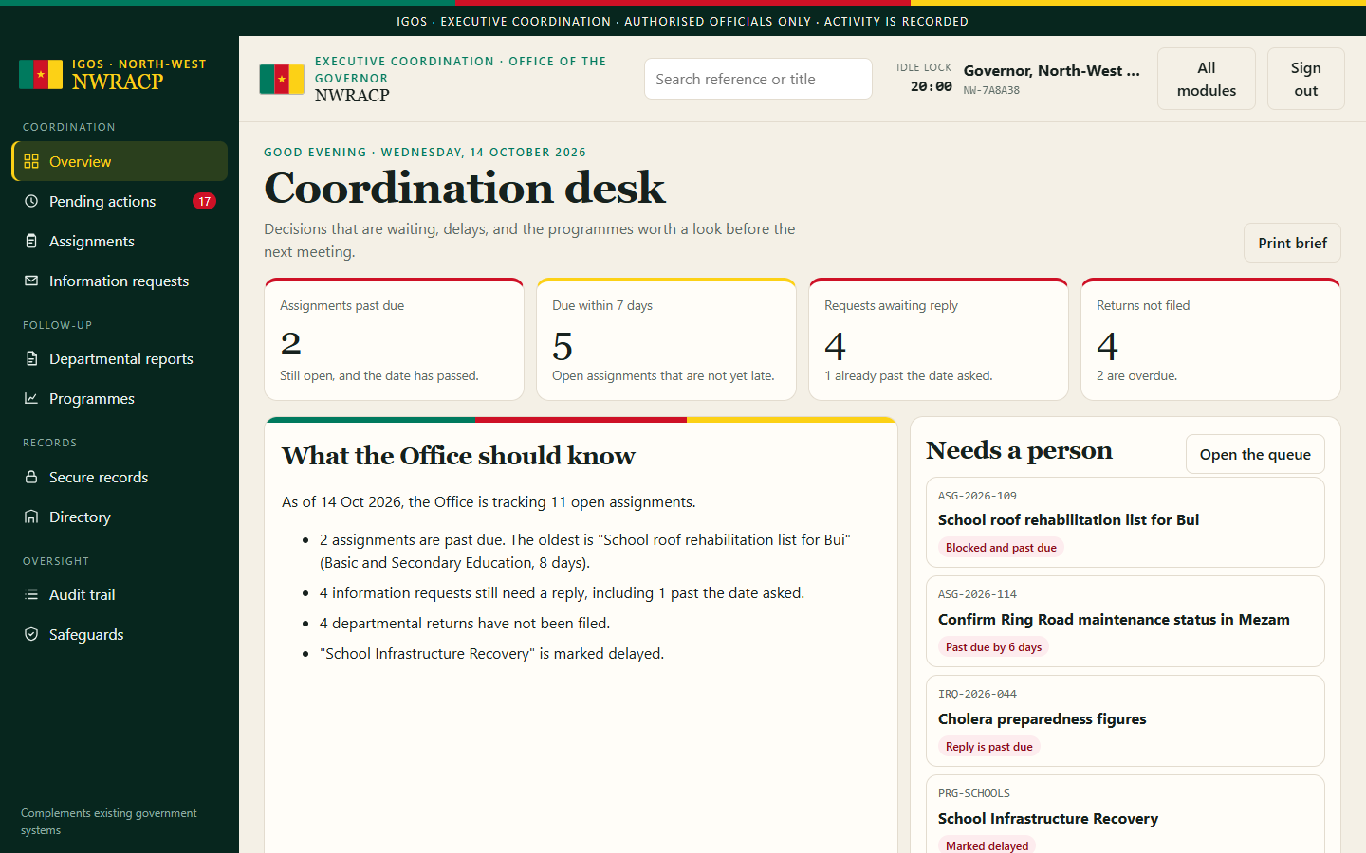Click the Reply is past due tag

click(989, 747)
